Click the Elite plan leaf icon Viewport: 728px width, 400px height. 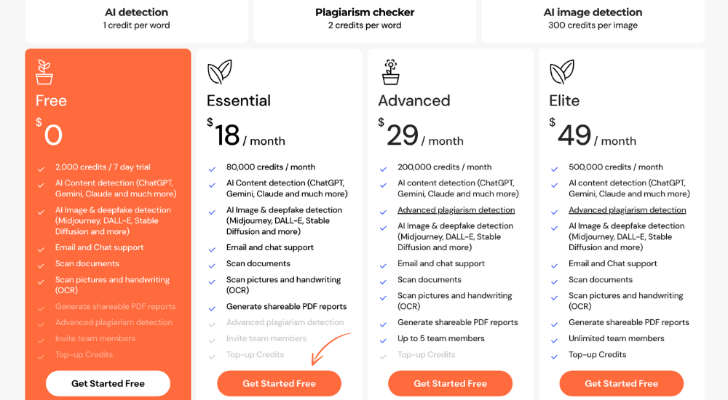coord(561,72)
